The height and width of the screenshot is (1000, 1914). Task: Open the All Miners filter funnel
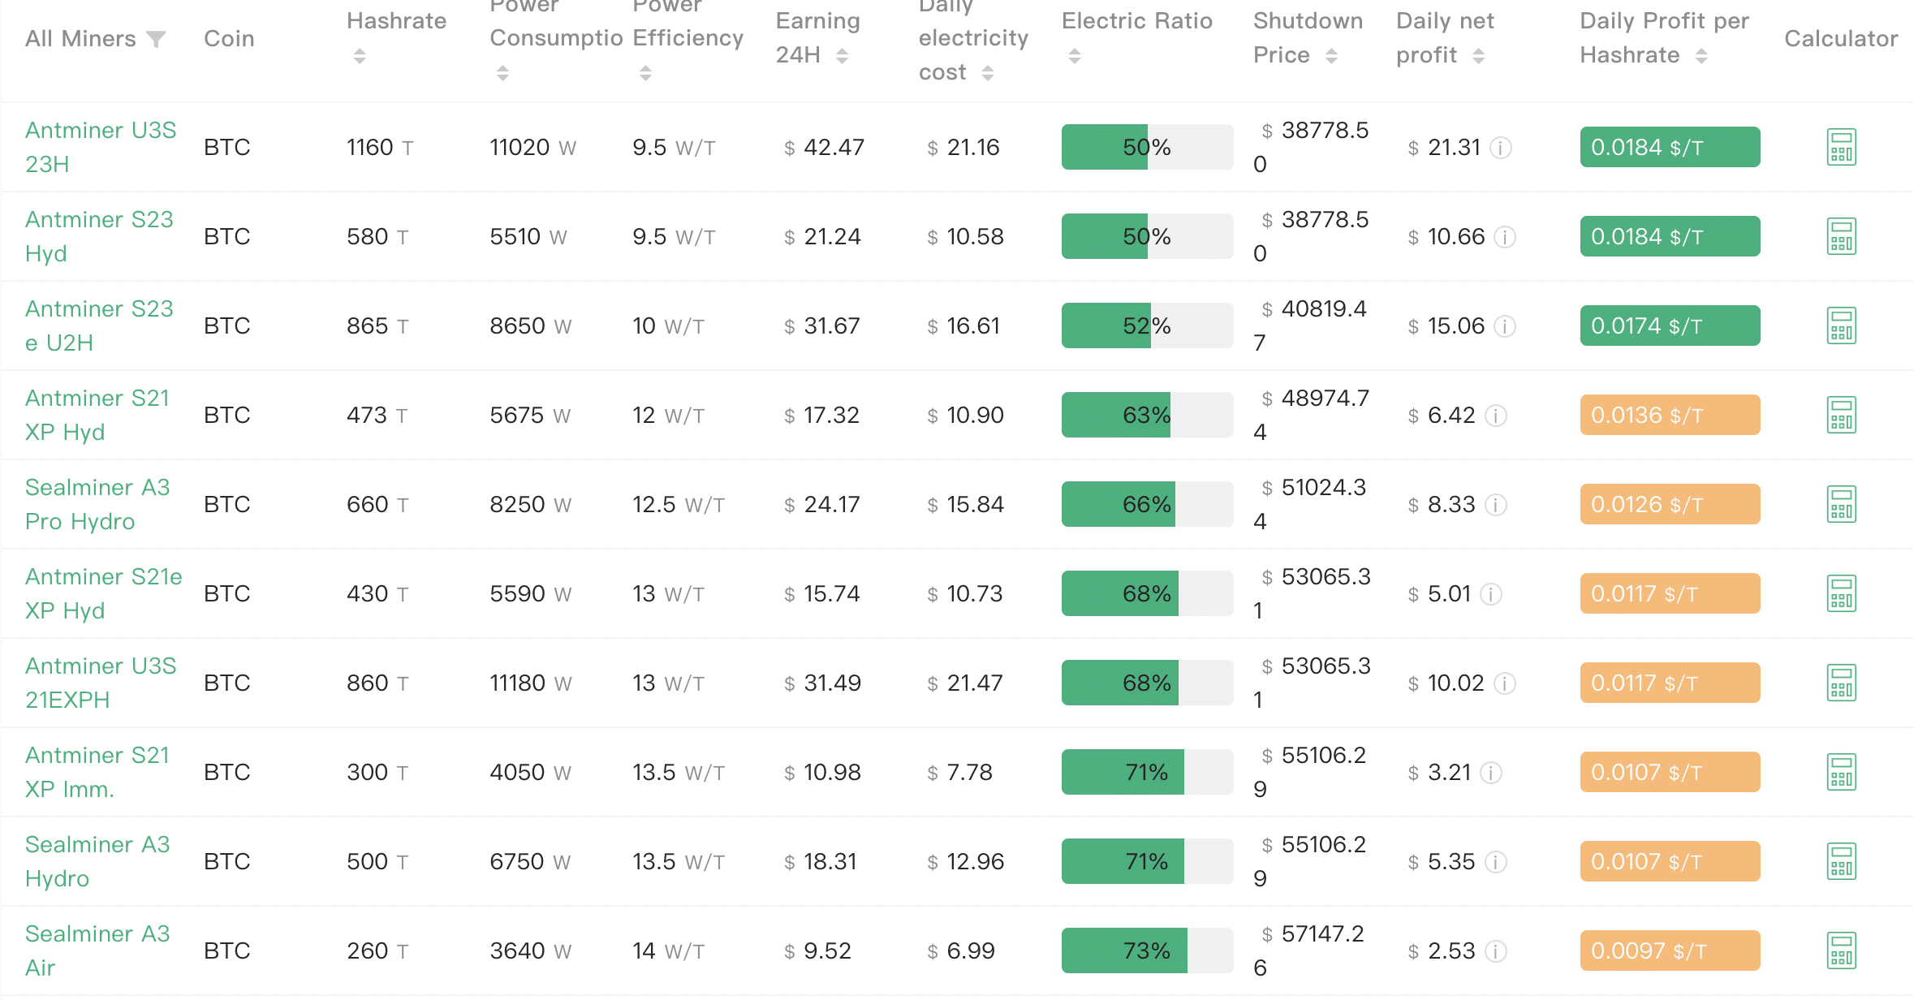pos(156,39)
